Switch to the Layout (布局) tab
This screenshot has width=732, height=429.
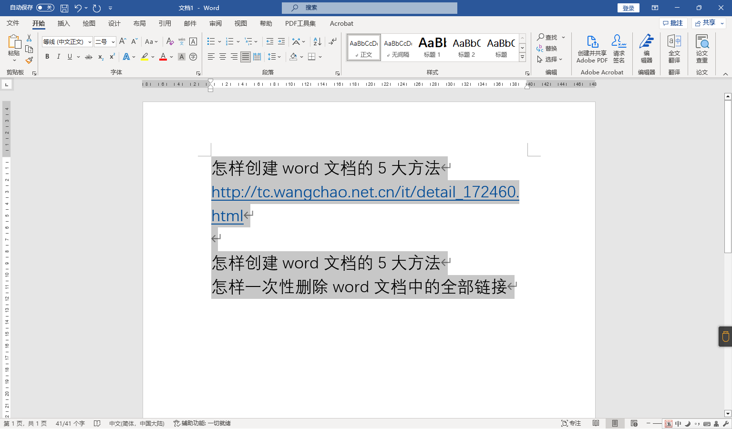[139, 23]
